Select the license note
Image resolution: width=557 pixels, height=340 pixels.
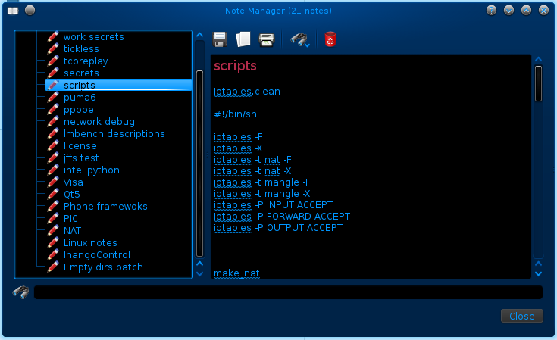click(x=80, y=146)
